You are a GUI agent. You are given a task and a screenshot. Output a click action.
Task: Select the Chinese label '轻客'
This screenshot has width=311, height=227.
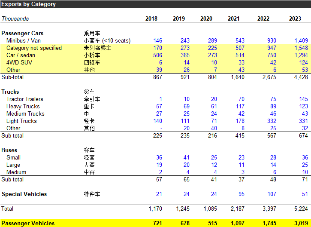(89, 158)
